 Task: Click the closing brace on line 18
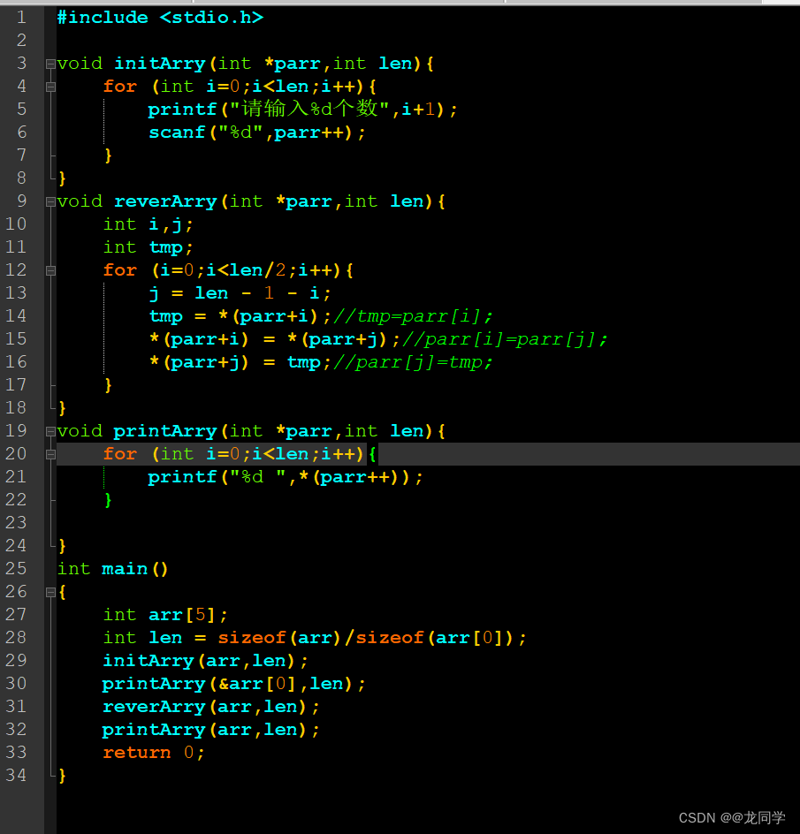click(62, 408)
